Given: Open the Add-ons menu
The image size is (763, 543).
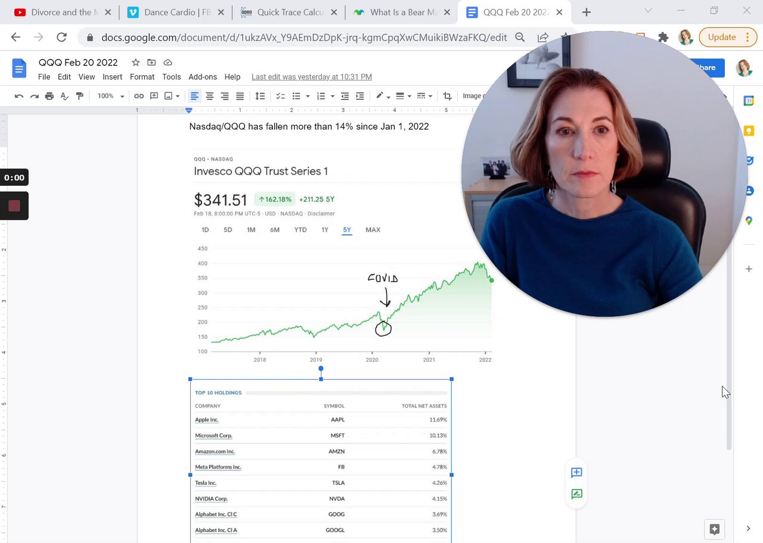Looking at the screenshot, I should pos(203,77).
